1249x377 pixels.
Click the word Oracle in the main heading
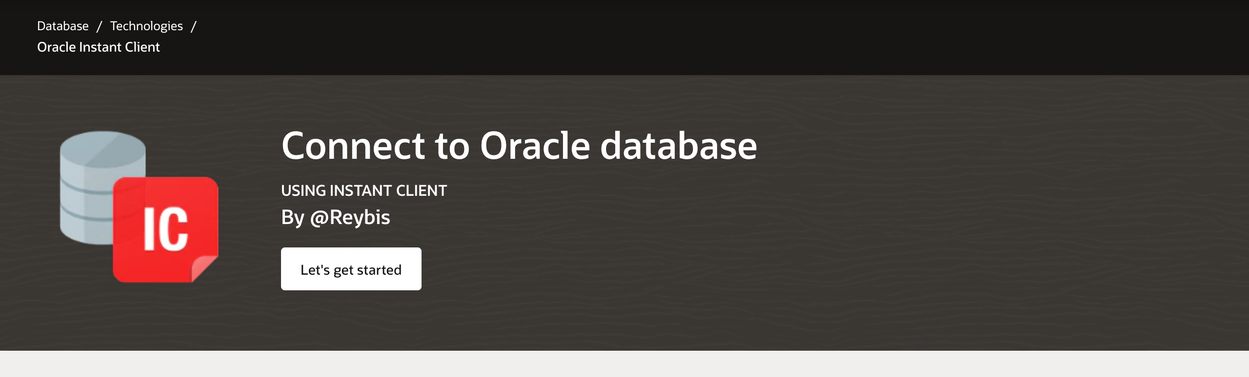pos(535,146)
